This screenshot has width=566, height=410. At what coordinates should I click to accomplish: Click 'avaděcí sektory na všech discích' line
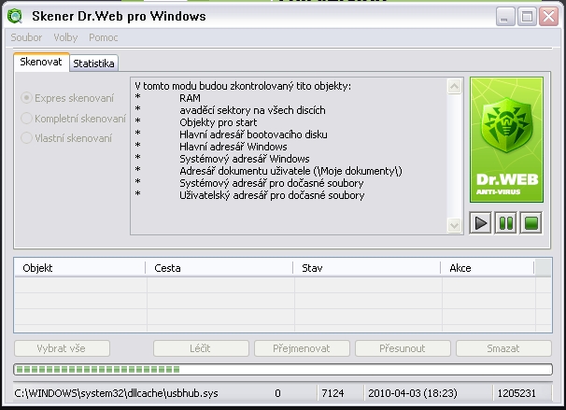click(x=252, y=110)
